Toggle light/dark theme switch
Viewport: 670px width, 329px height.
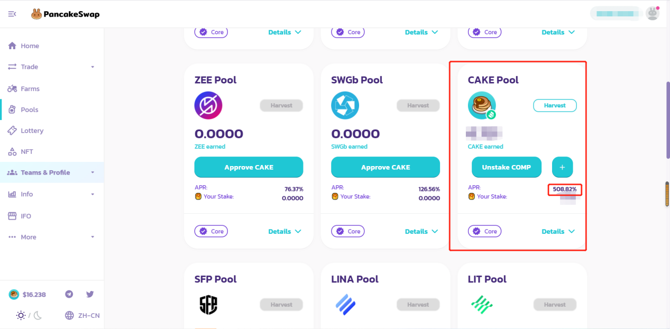[29, 315]
